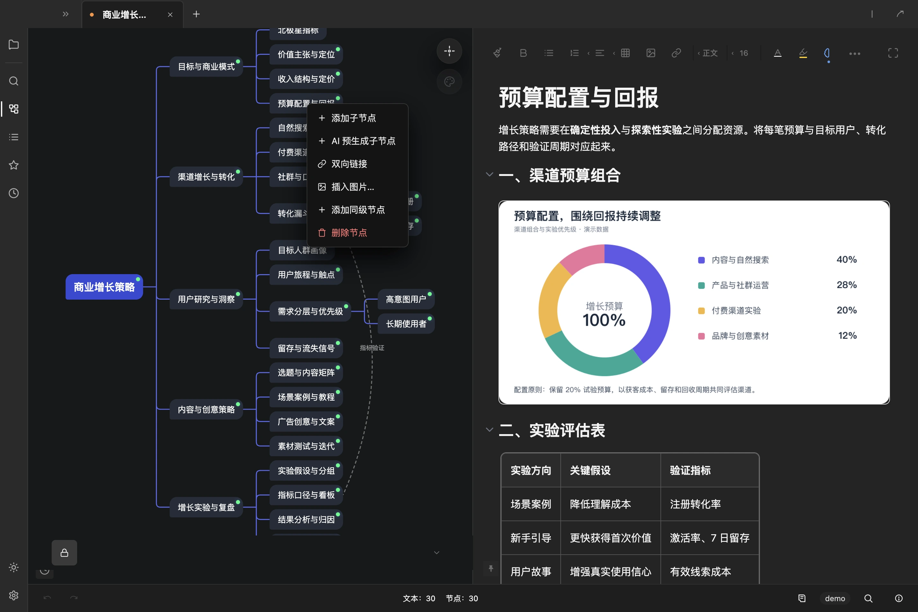Image resolution: width=918 pixels, height=612 pixels.
Task: Click the note icon in status bar
Action: click(x=802, y=598)
